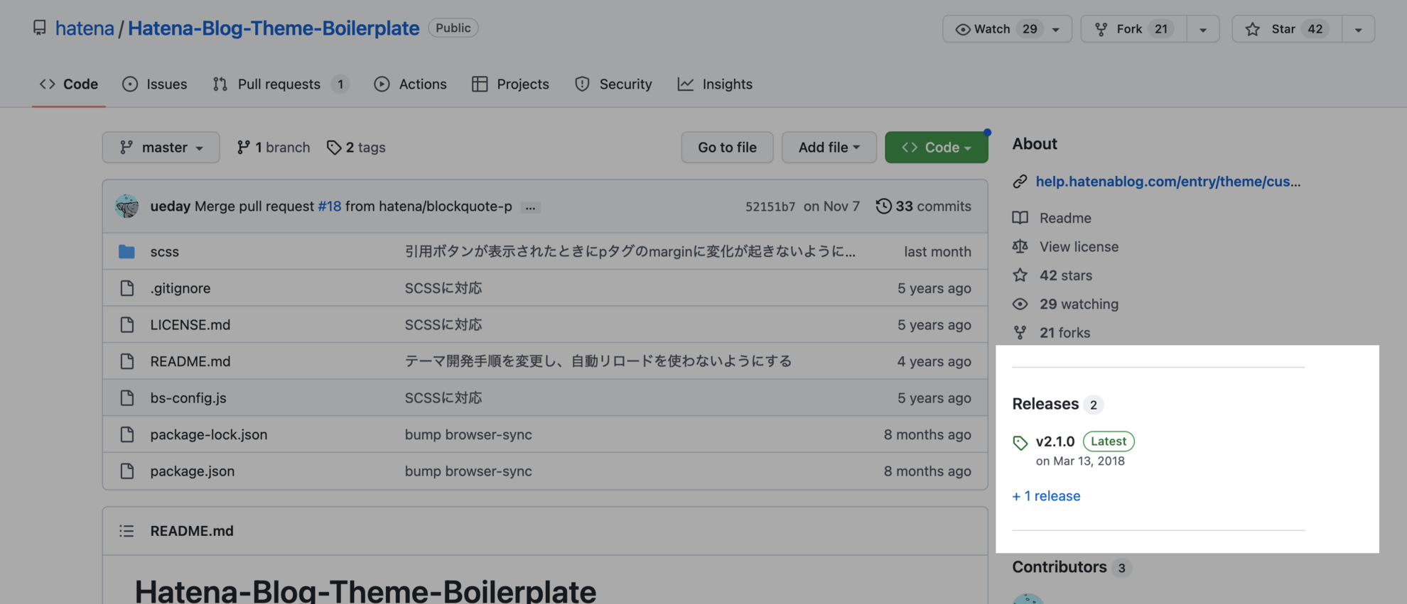Viewport: 1407px width, 604px height.
Task: Open the master branch selector
Action: (x=161, y=147)
